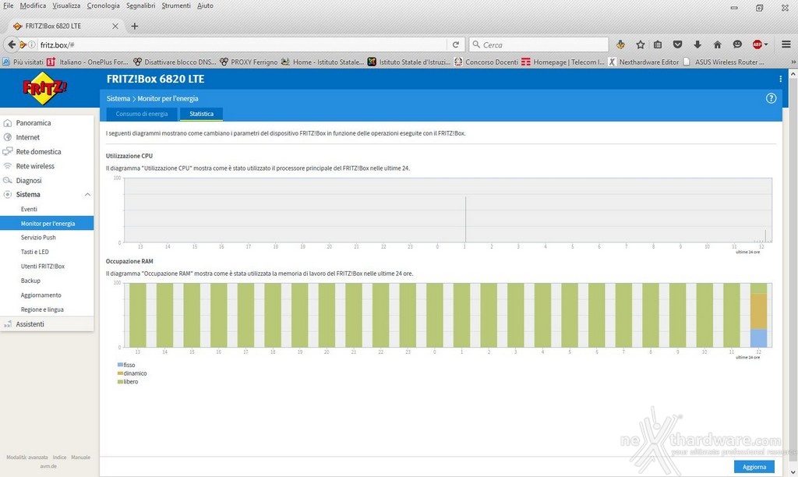Open a new browser tab

click(134, 26)
